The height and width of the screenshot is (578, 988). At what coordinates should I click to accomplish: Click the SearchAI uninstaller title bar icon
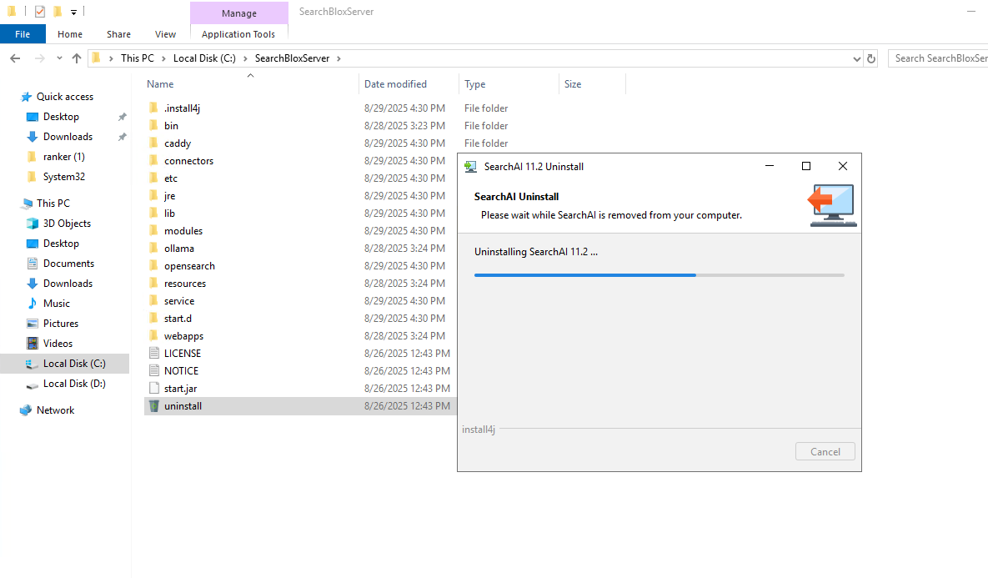(471, 167)
